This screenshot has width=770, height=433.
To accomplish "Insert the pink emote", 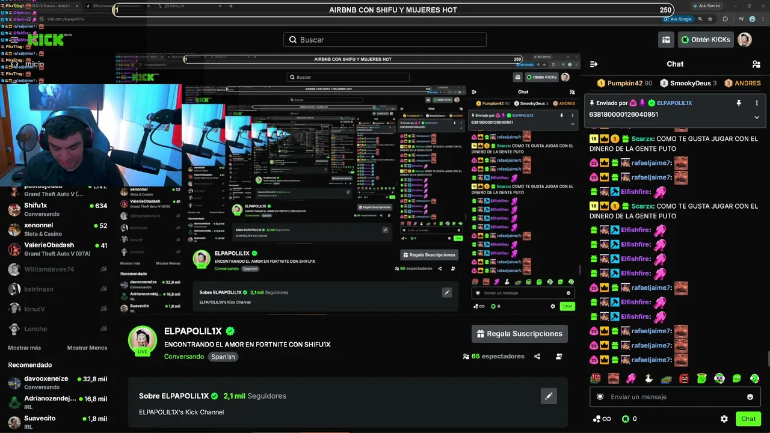I will coord(631,378).
